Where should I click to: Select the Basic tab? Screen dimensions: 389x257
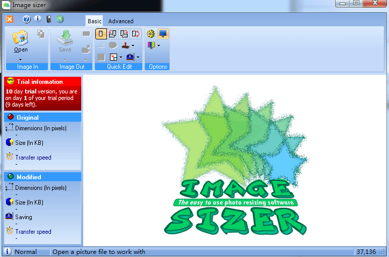click(x=94, y=21)
